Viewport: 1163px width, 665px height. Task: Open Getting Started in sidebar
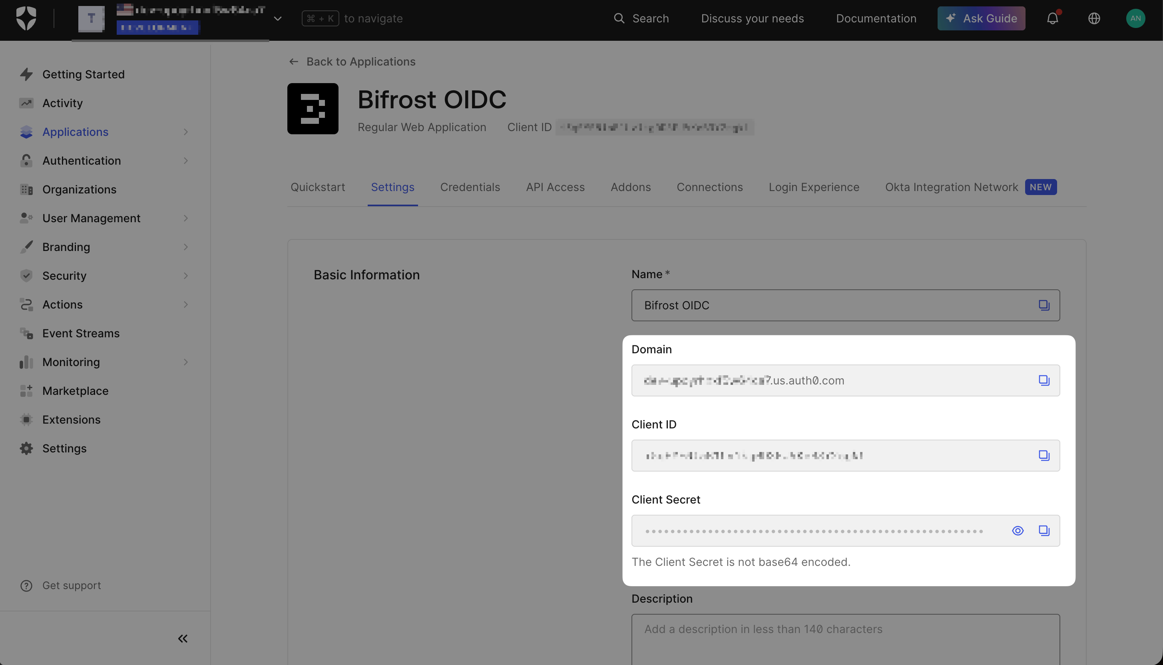click(x=84, y=74)
